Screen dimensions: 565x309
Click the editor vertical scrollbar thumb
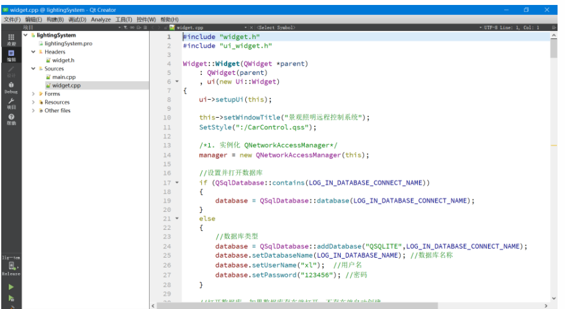tap(554, 48)
